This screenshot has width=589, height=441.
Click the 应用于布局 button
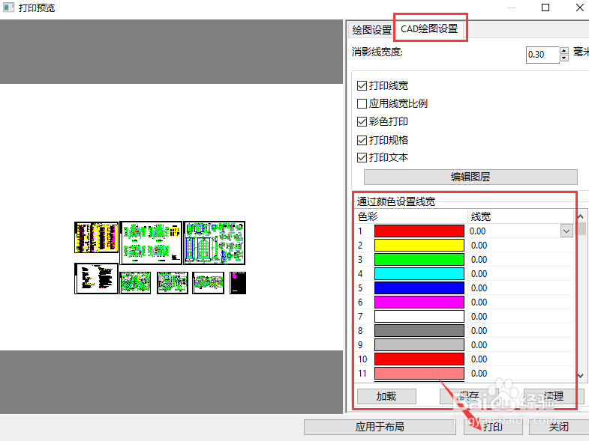pos(380,427)
